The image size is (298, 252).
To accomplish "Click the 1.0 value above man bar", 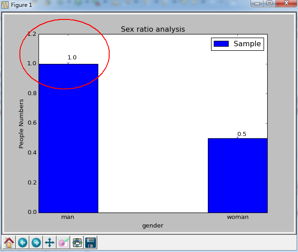I will [x=72, y=58].
